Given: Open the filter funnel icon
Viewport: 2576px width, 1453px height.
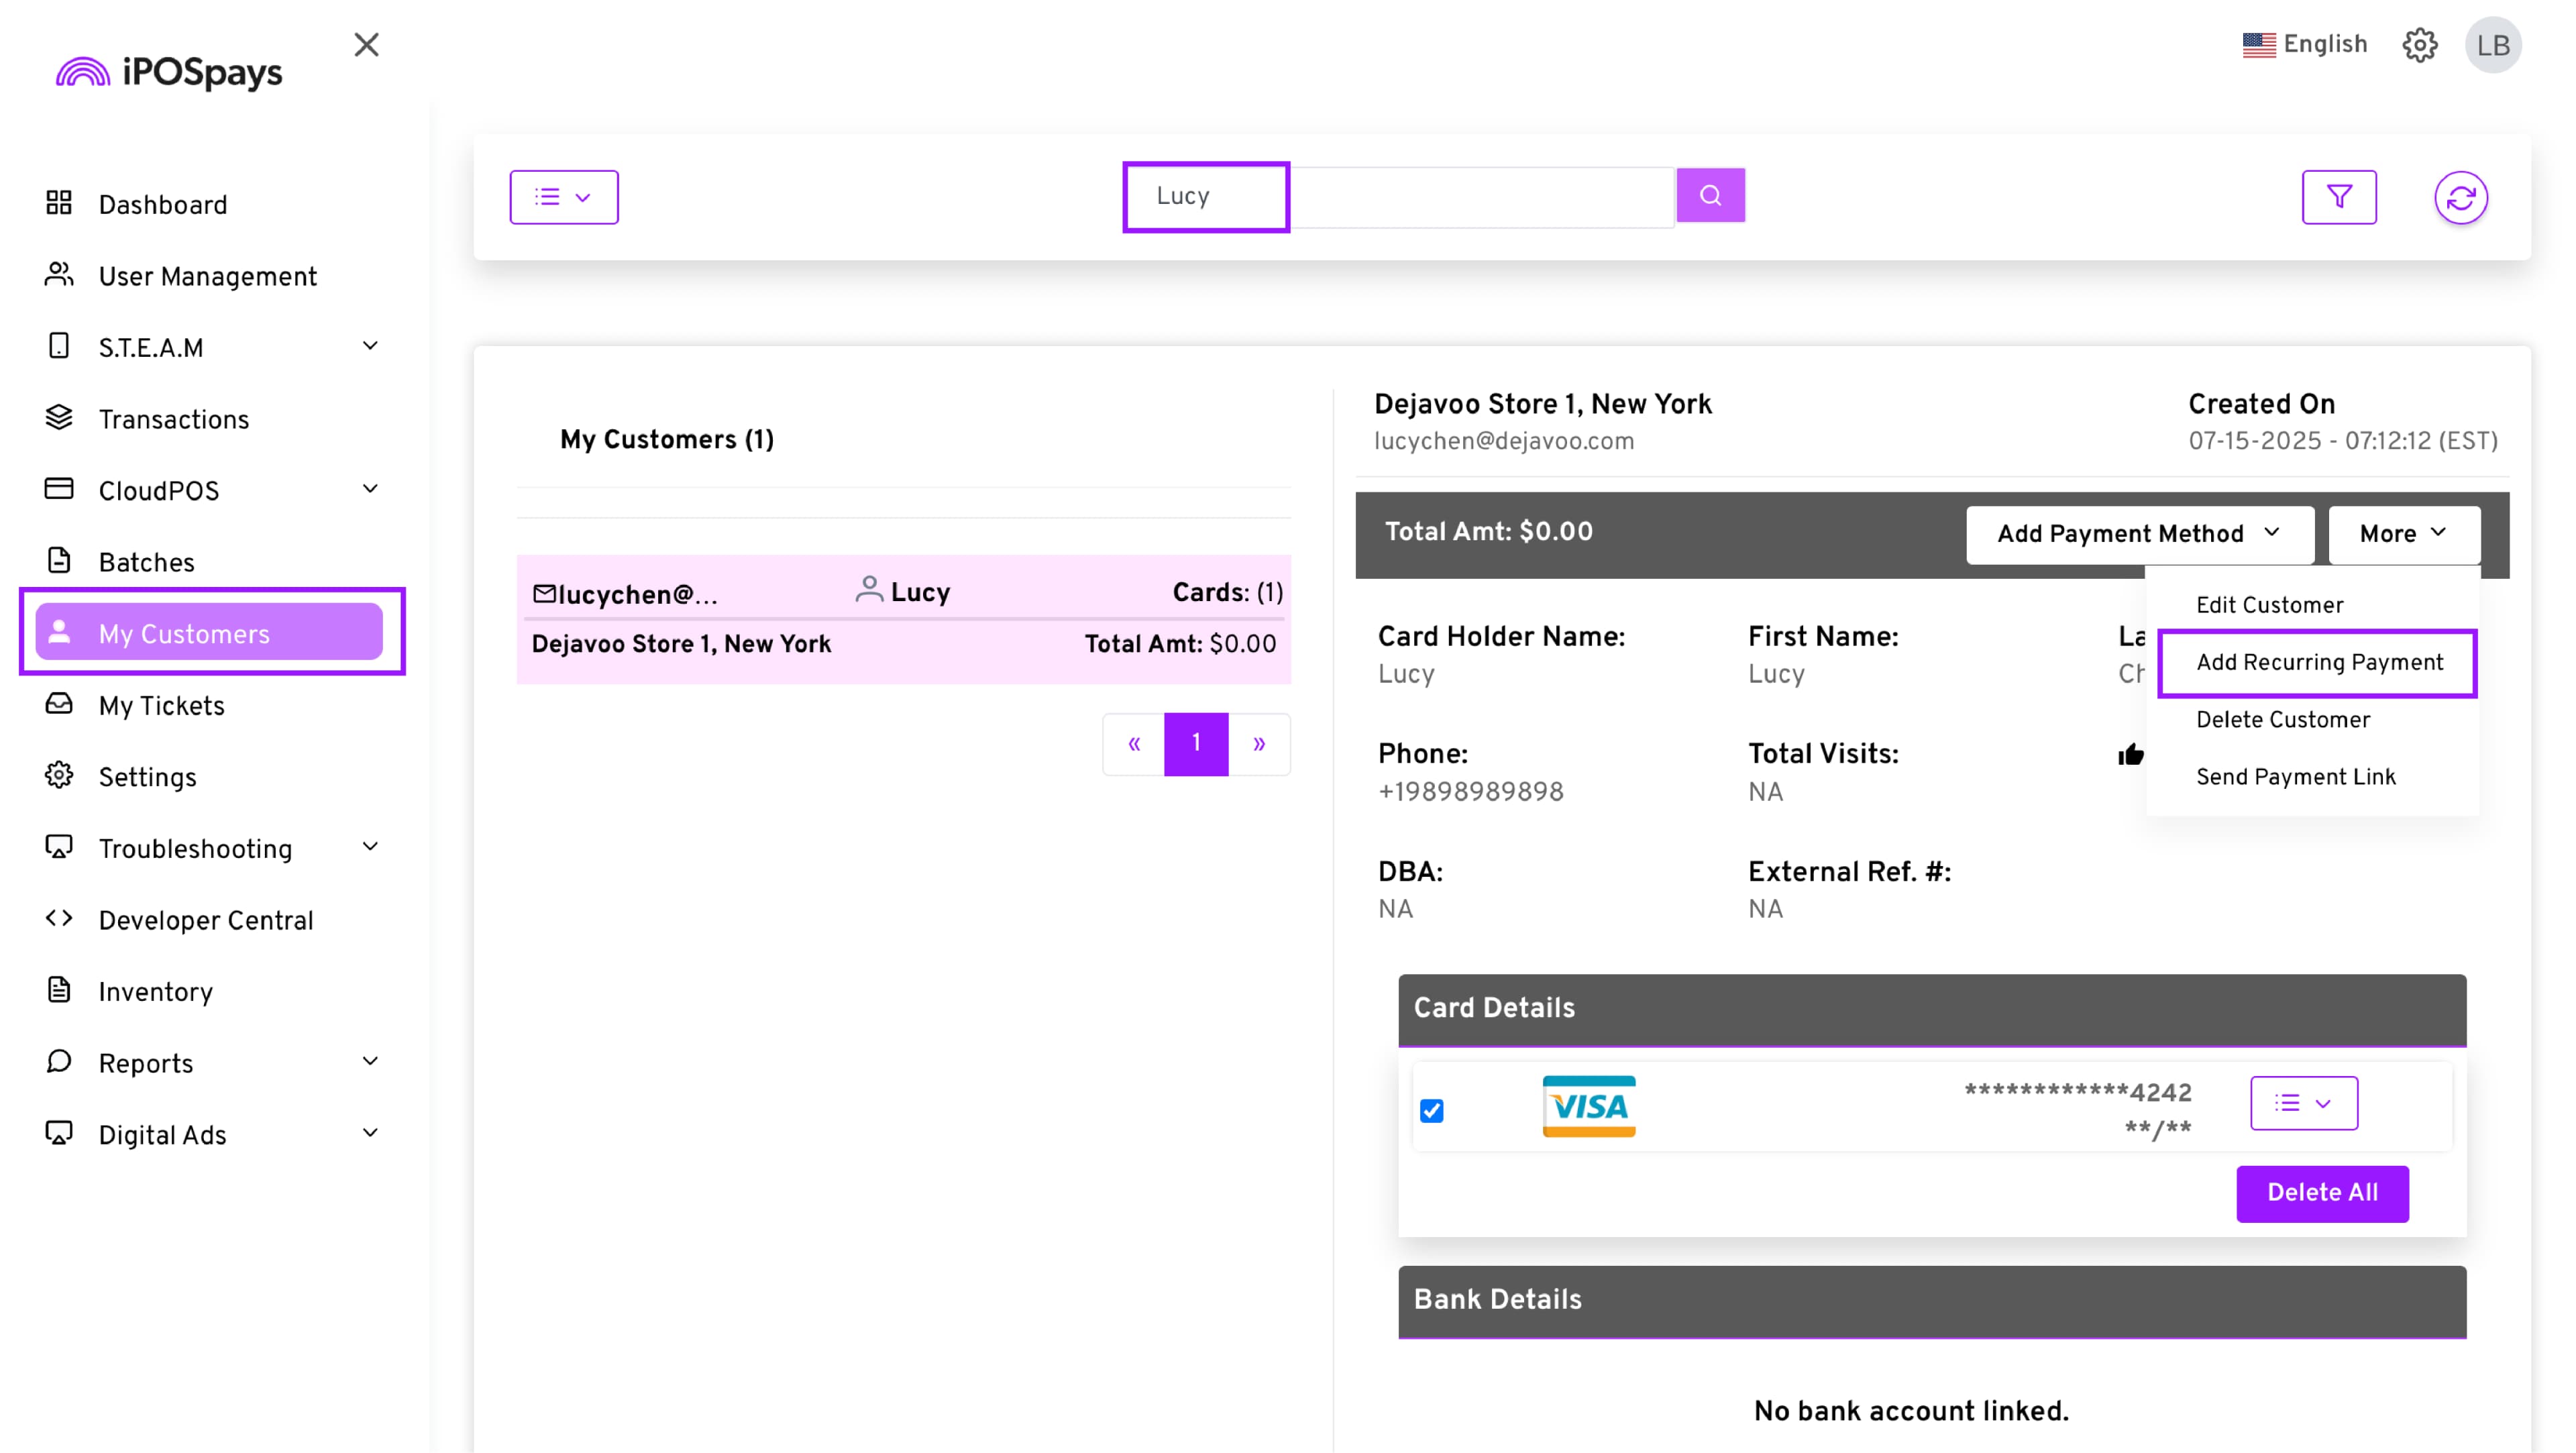Looking at the screenshot, I should 2338,197.
